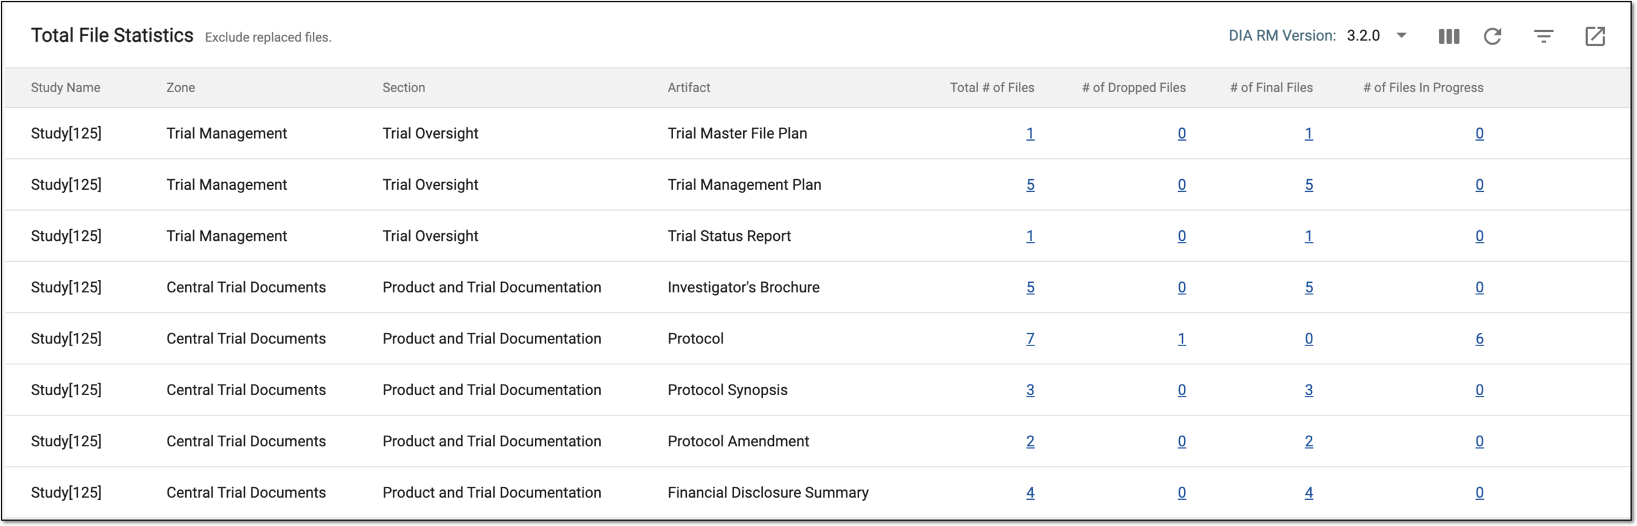This screenshot has height=526, width=1637.
Task: Open dropped files link for Investigator's Brochure
Action: (1181, 288)
